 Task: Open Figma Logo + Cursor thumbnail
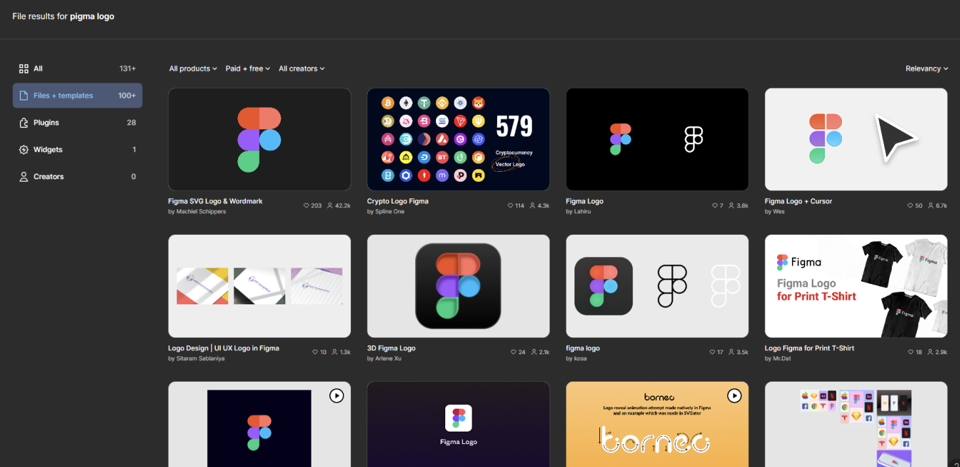pos(856,140)
